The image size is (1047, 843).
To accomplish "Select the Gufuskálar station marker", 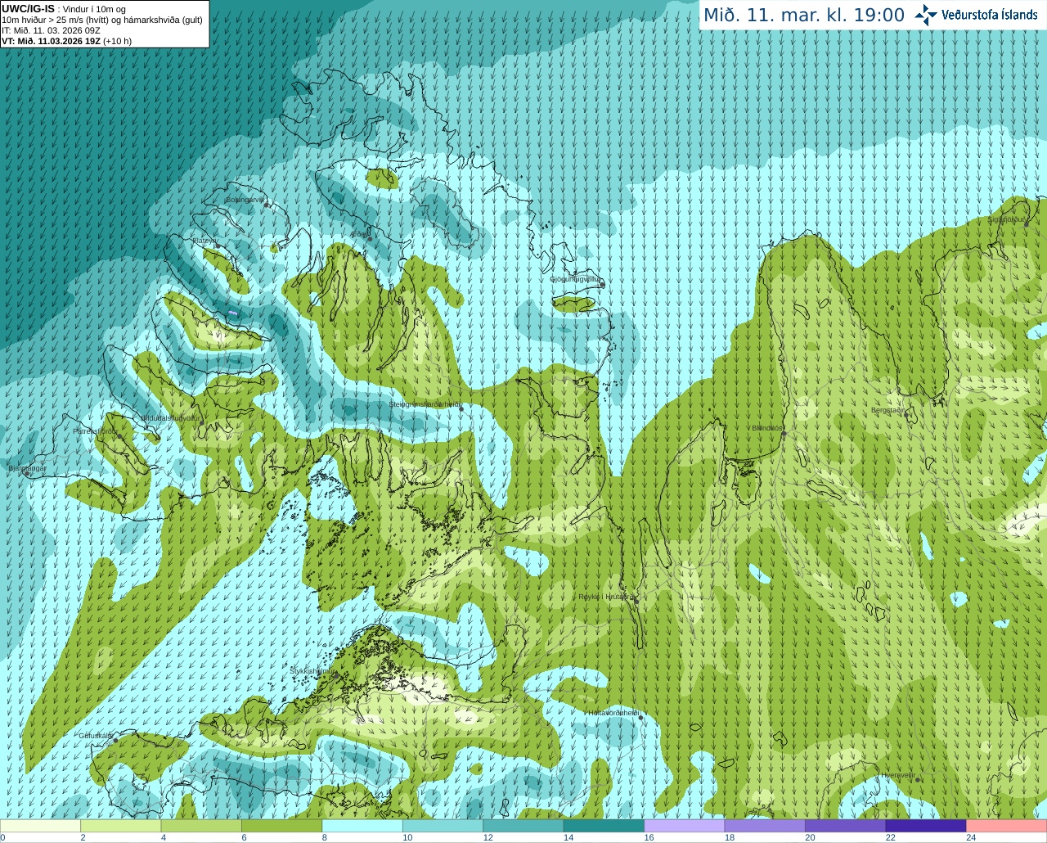I will point(115,740).
